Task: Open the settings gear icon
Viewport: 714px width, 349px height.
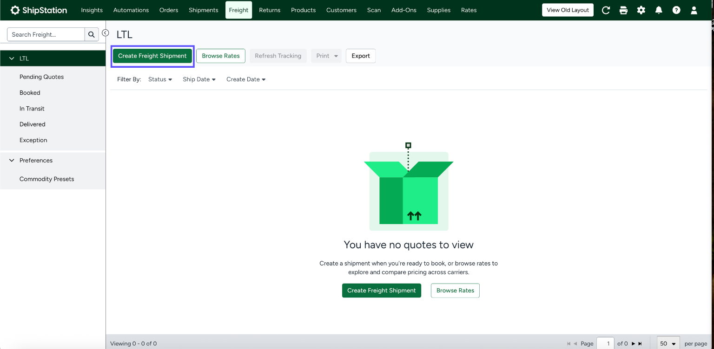Action: pyautogui.click(x=641, y=10)
